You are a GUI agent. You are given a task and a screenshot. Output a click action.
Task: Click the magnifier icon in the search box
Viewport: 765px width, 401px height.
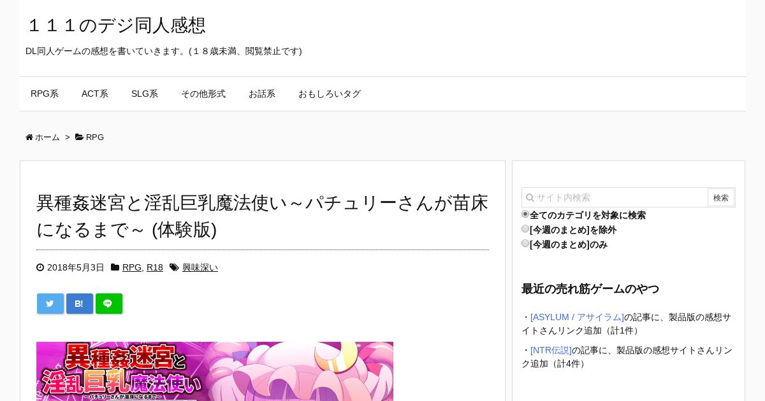530,198
